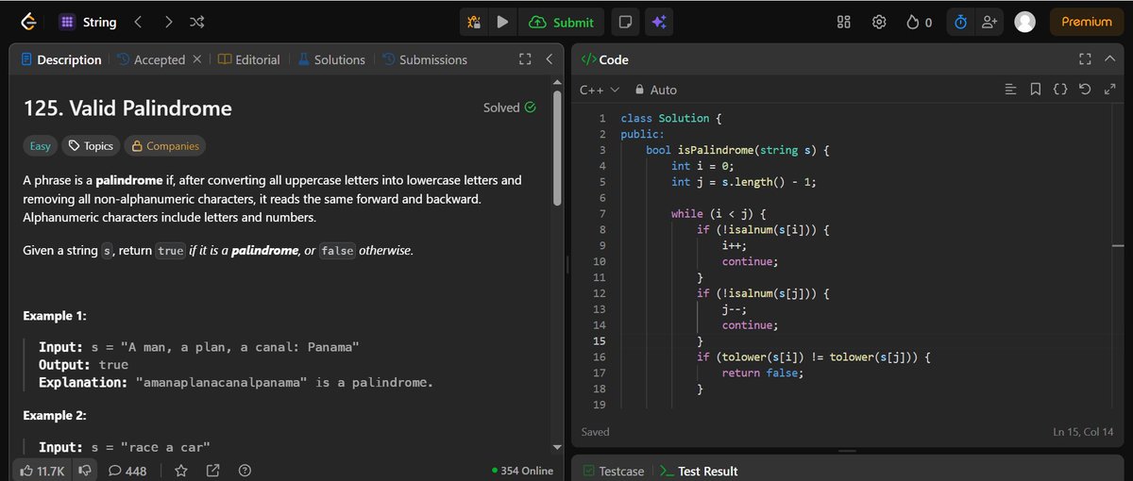Close the Accepted tab
This screenshot has width=1133, height=481.
coord(196,59)
